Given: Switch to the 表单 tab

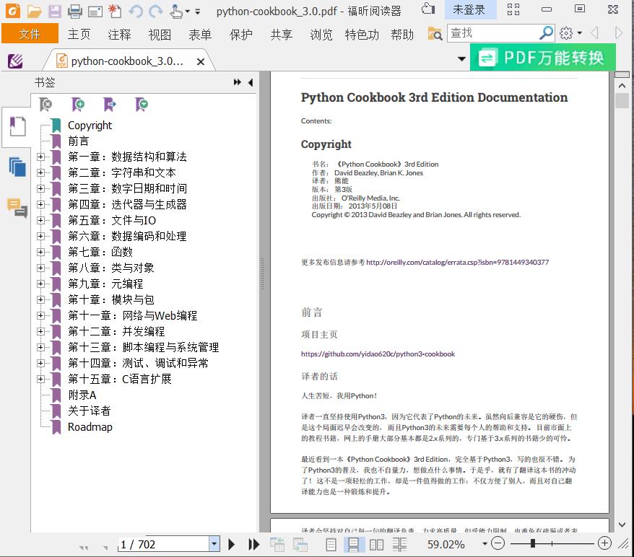Looking at the screenshot, I should pyautogui.click(x=200, y=35).
